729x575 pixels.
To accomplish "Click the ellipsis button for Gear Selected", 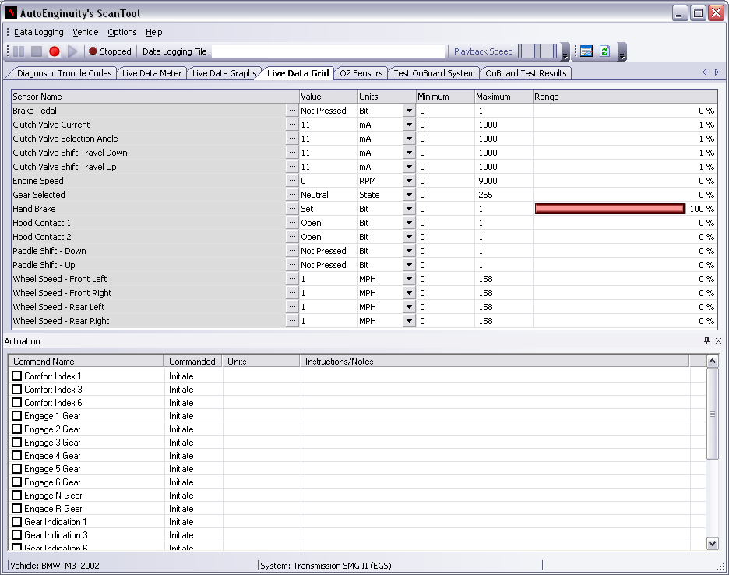I will [292, 195].
